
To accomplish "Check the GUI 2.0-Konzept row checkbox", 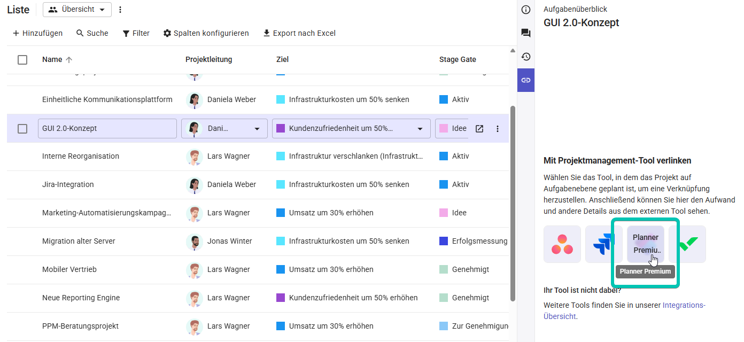I will point(22,128).
